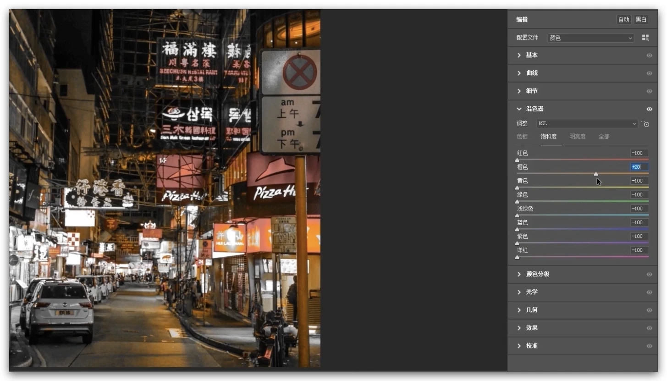Open the 调整 HSL dropdown
The height and width of the screenshot is (381, 667).
point(587,124)
